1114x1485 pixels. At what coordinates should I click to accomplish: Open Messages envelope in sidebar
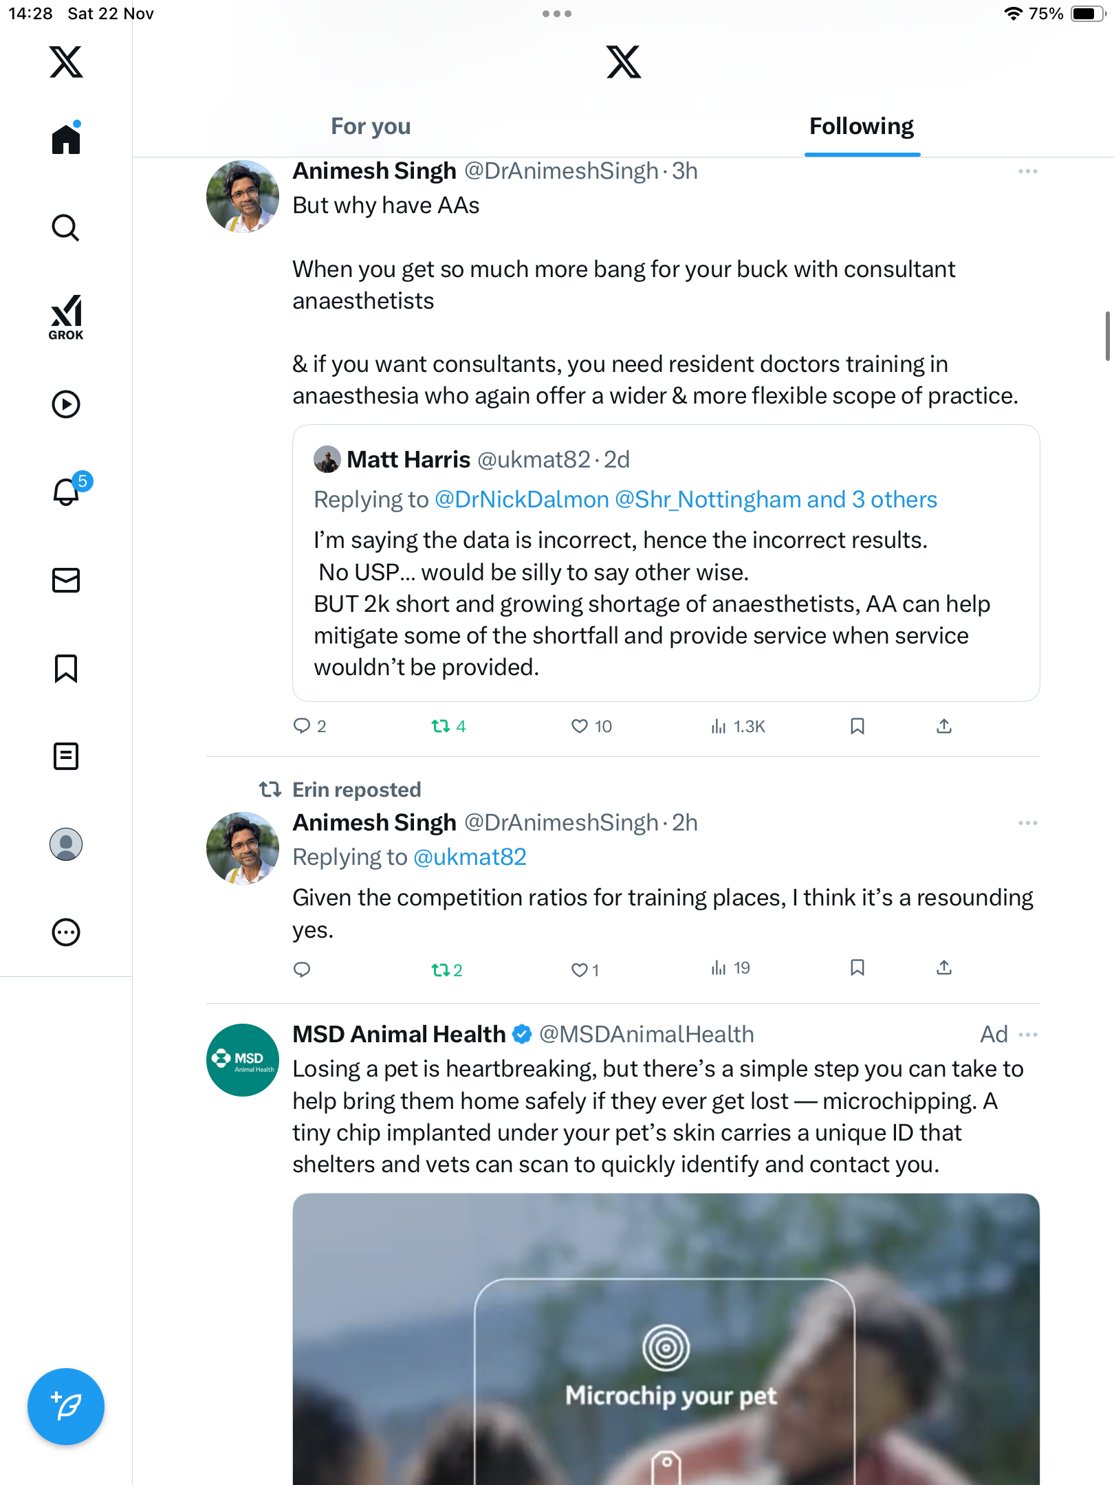pos(66,580)
